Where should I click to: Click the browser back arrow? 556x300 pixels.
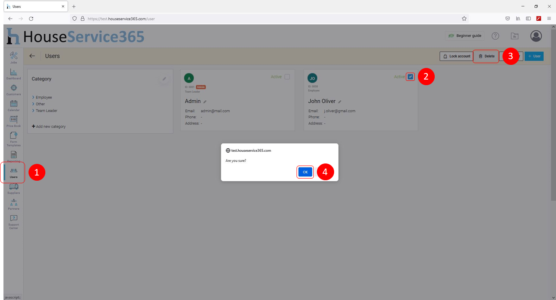[10, 19]
